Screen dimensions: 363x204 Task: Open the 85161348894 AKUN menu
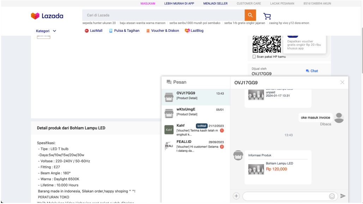tap(317, 4)
